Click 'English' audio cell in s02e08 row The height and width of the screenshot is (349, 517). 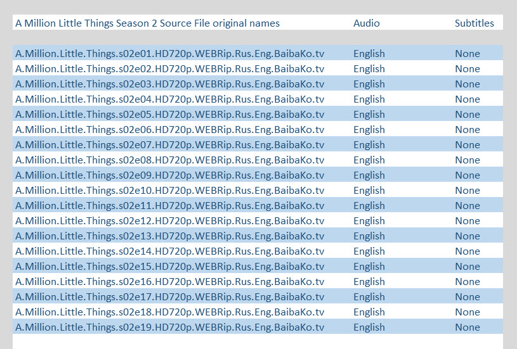tap(369, 160)
